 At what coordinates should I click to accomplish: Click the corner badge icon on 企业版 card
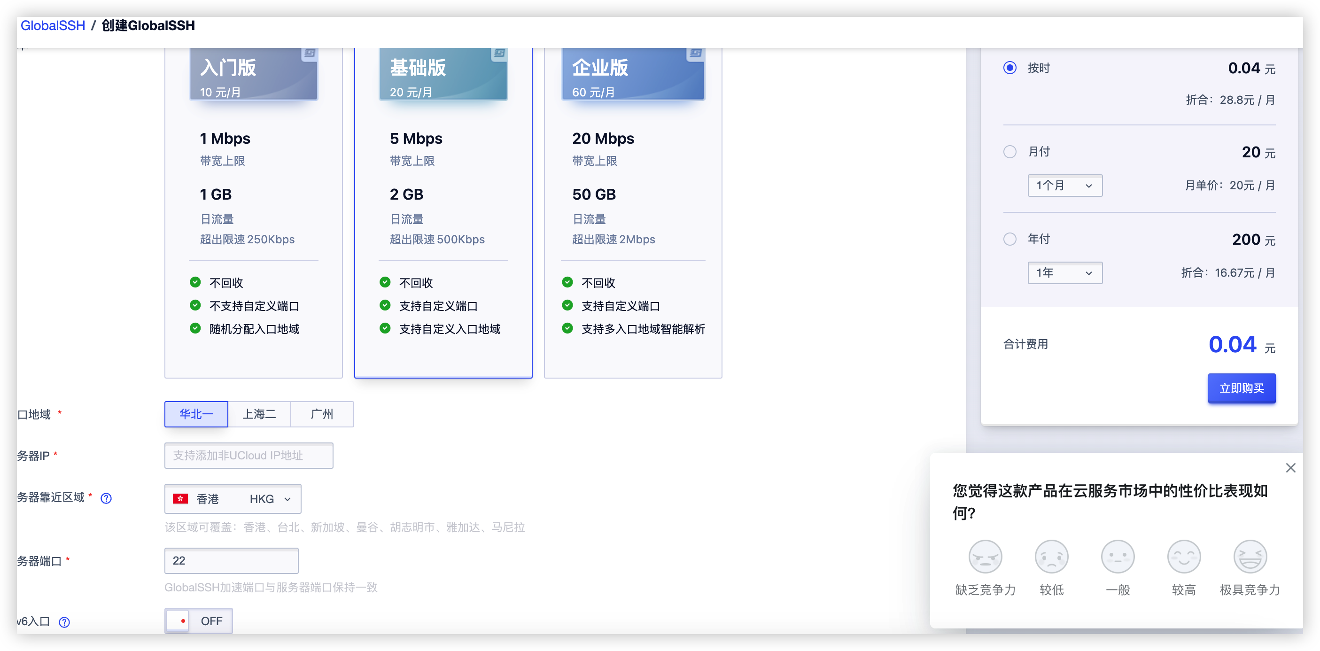point(695,54)
